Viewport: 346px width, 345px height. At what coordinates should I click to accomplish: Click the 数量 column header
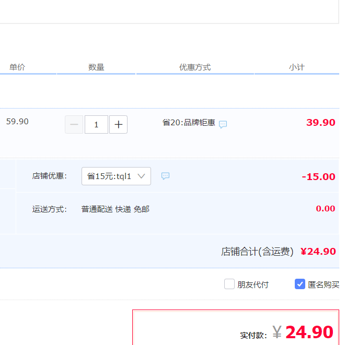(96, 67)
